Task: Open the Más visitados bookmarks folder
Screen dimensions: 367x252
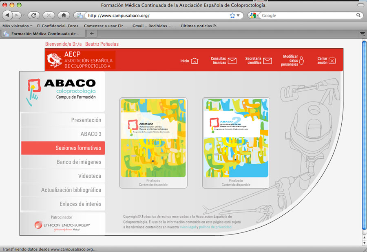Action: click(x=17, y=26)
